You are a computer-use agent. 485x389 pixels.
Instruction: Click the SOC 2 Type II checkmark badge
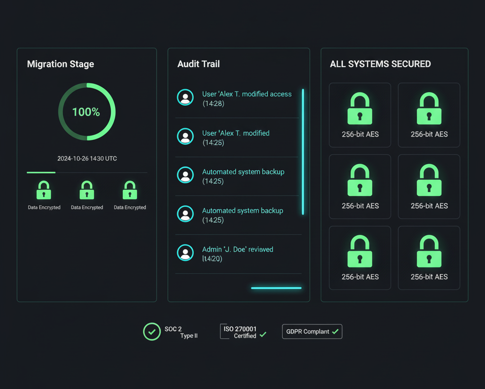[152, 332]
